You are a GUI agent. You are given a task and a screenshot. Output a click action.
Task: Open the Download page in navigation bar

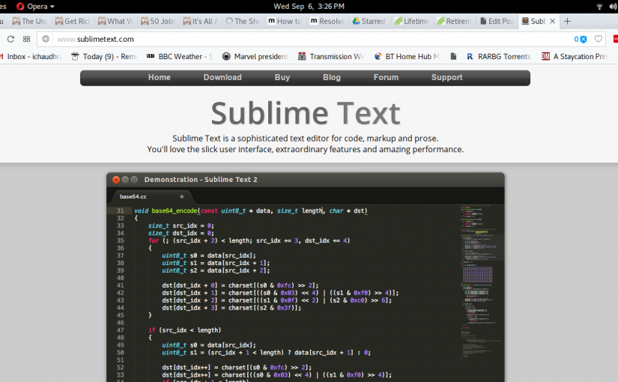[x=222, y=77]
